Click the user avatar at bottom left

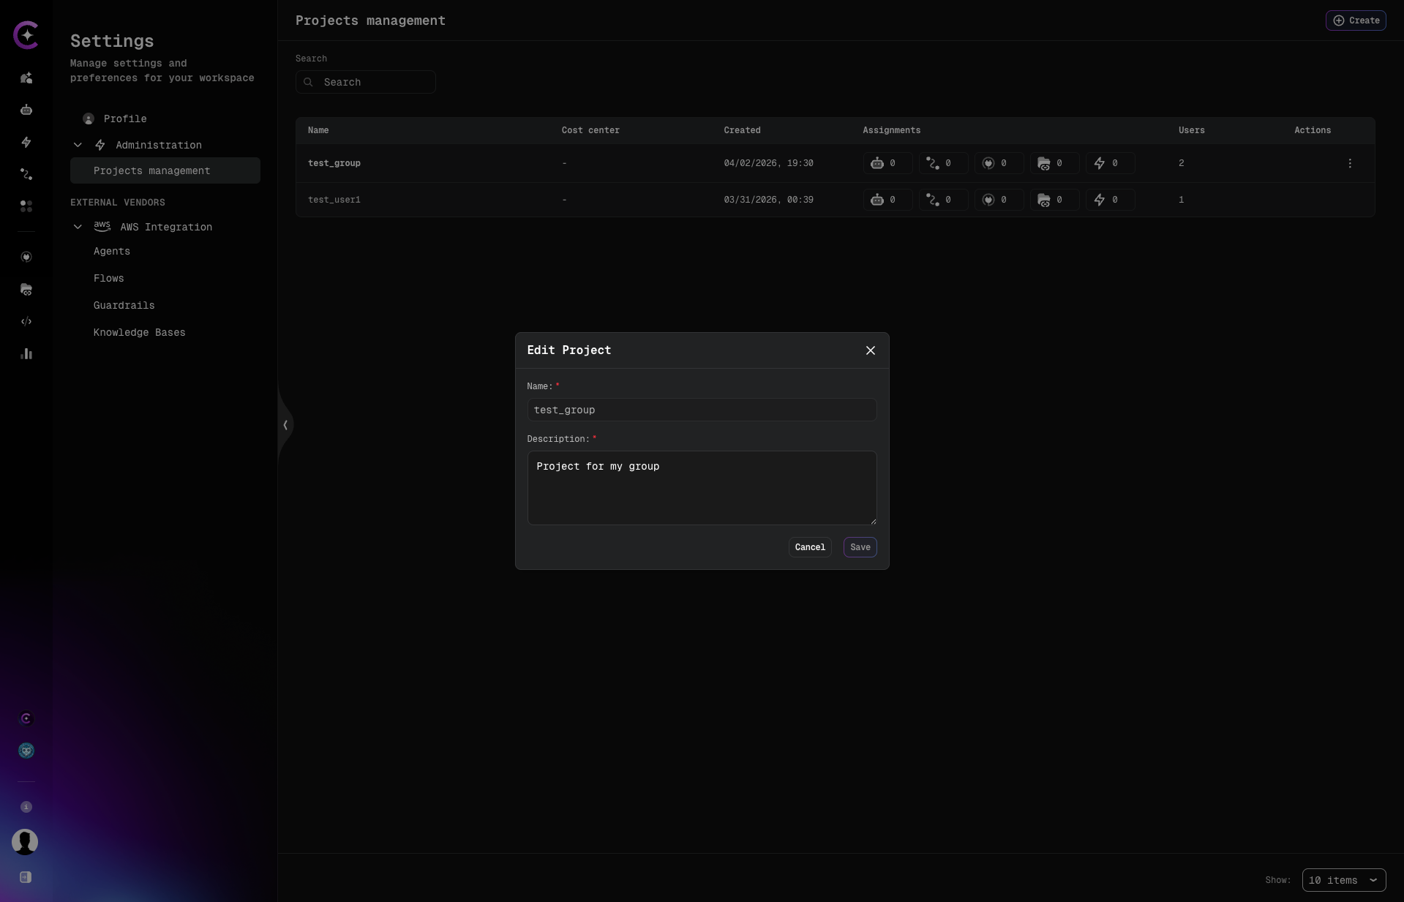(25, 842)
